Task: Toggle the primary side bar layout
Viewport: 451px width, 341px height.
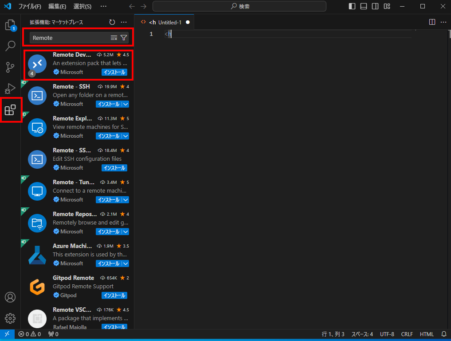Action: click(352, 6)
